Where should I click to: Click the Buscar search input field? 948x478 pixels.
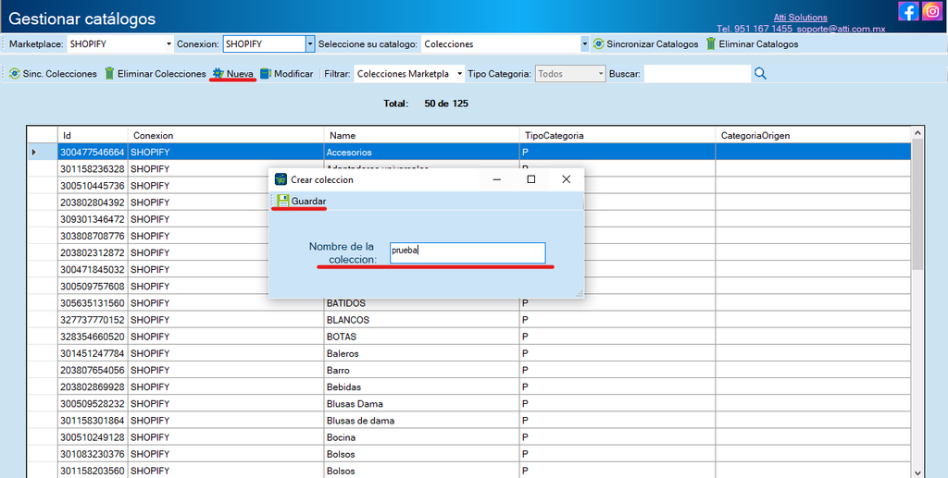click(x=697, y=74)
